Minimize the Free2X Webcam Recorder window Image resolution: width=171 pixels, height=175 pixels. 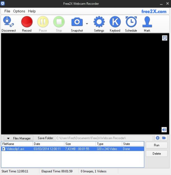[161, 4]
